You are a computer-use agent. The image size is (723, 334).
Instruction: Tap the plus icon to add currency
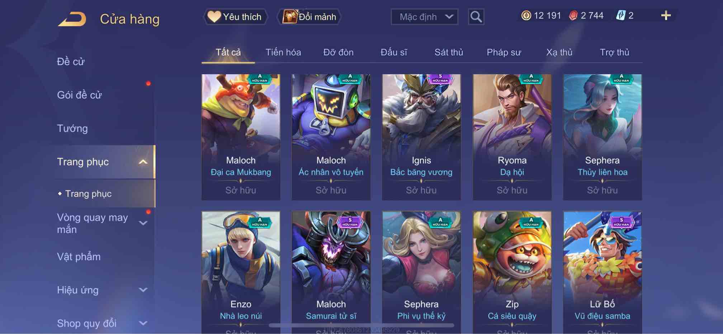pyautogui.click(x=666, y=15)
